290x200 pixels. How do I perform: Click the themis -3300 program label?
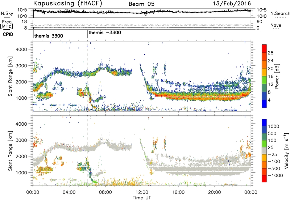(x=105, y=32)
